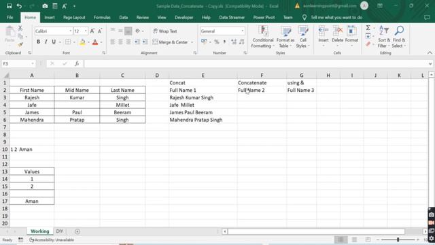
Task: Decrease font size with the small A icon
Action: [100, 31]
